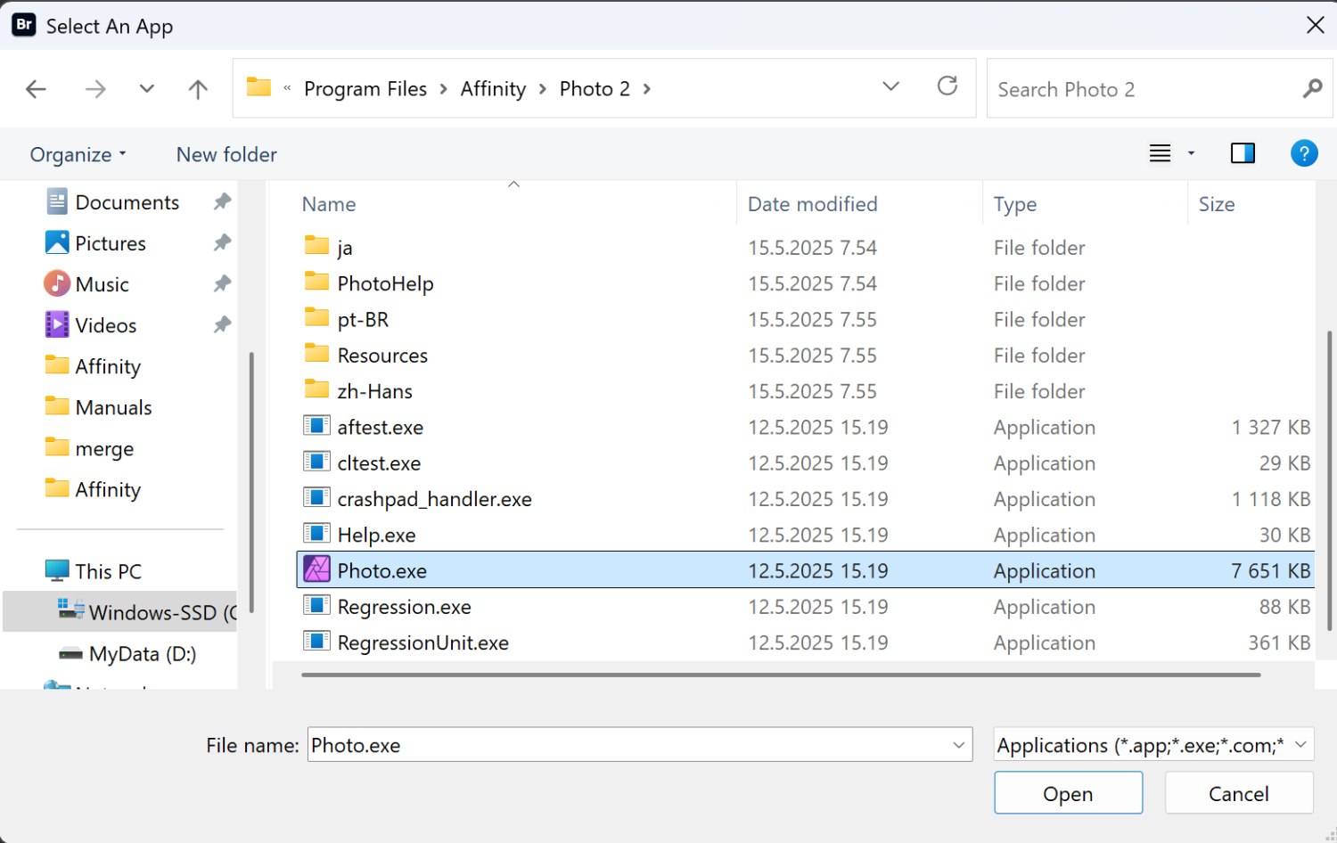Select MyData (D:) drive in sidebar
This screenshot has width=1337, height=843.
coord(142,654)
